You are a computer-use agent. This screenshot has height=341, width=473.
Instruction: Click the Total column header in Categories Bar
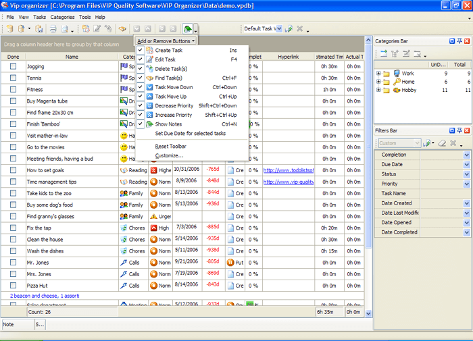coord(459,65)
